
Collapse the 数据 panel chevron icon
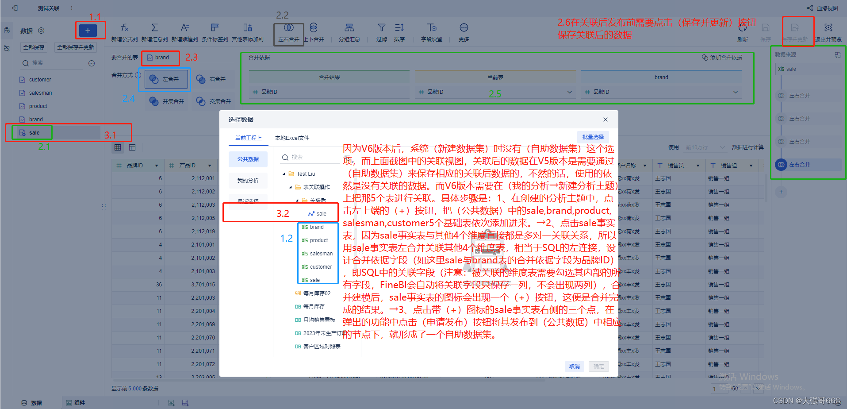[x=41, y=31]
